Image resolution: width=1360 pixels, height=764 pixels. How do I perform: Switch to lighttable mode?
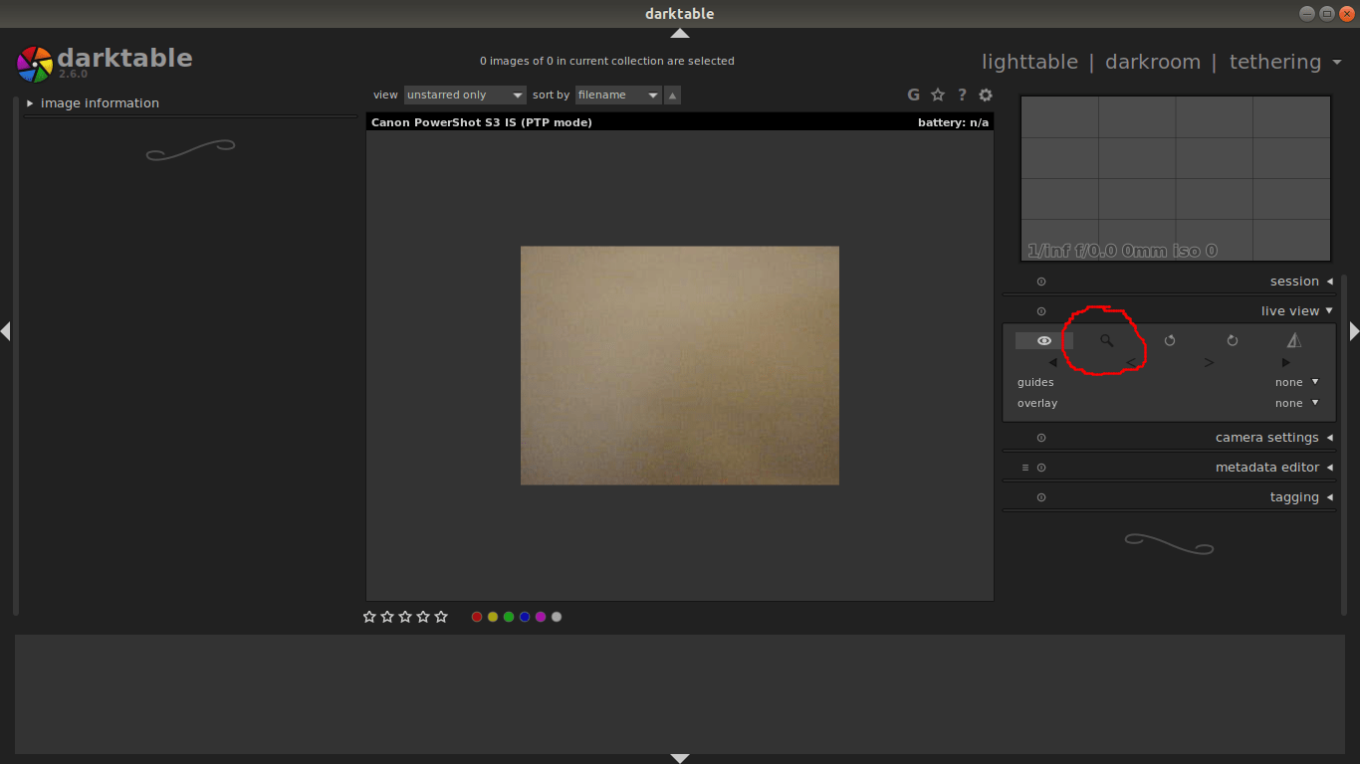tap(1029, 61)
